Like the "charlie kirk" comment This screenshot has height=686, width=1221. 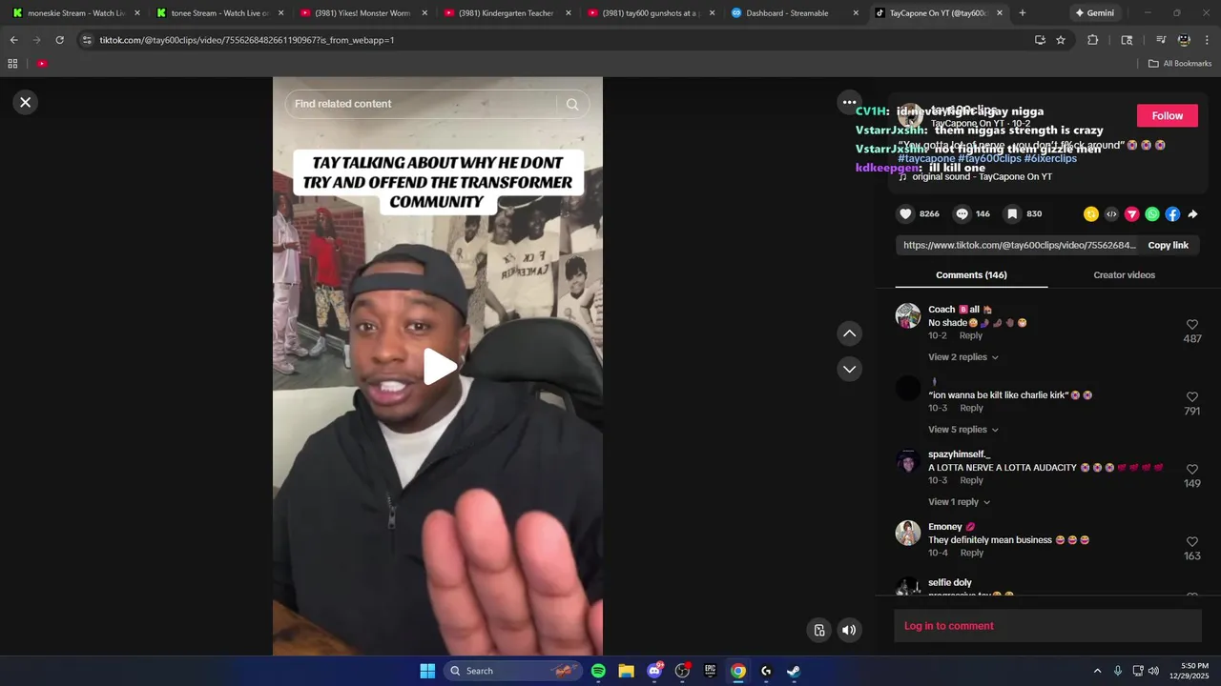point(1191,397)
